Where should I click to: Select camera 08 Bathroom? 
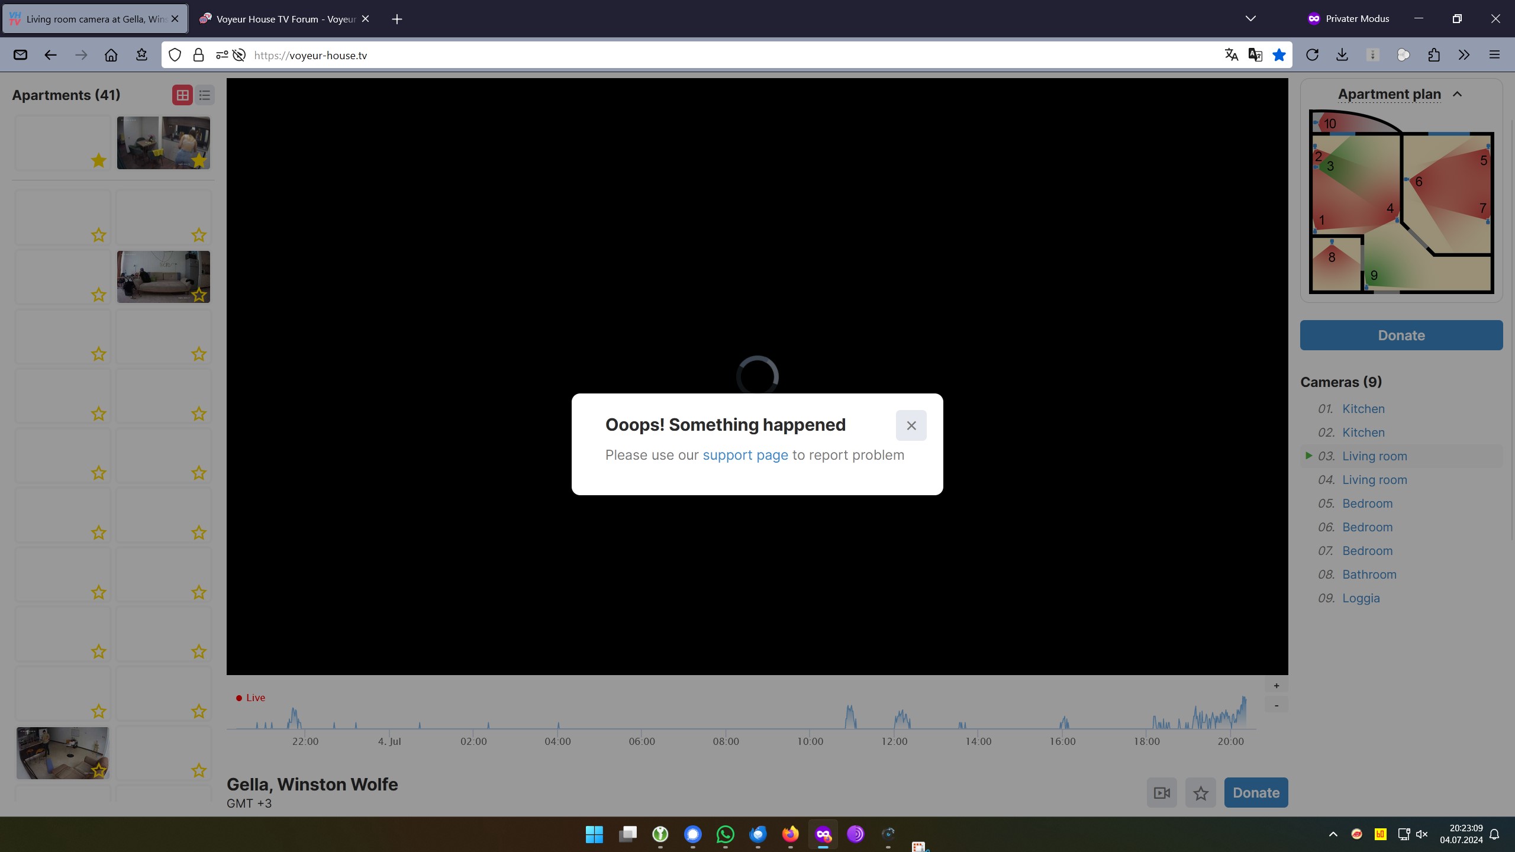click(1369, 575)
